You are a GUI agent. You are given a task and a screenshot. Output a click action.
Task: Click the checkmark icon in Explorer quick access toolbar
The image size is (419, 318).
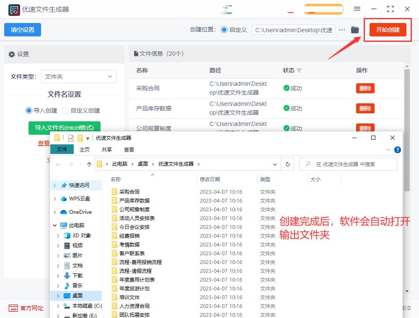[x=71, y=138]
